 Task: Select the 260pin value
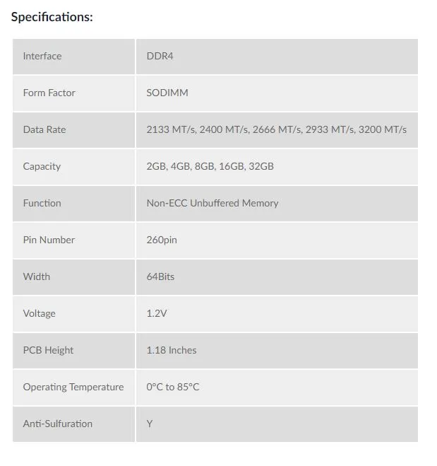click(x=162, y=240)
